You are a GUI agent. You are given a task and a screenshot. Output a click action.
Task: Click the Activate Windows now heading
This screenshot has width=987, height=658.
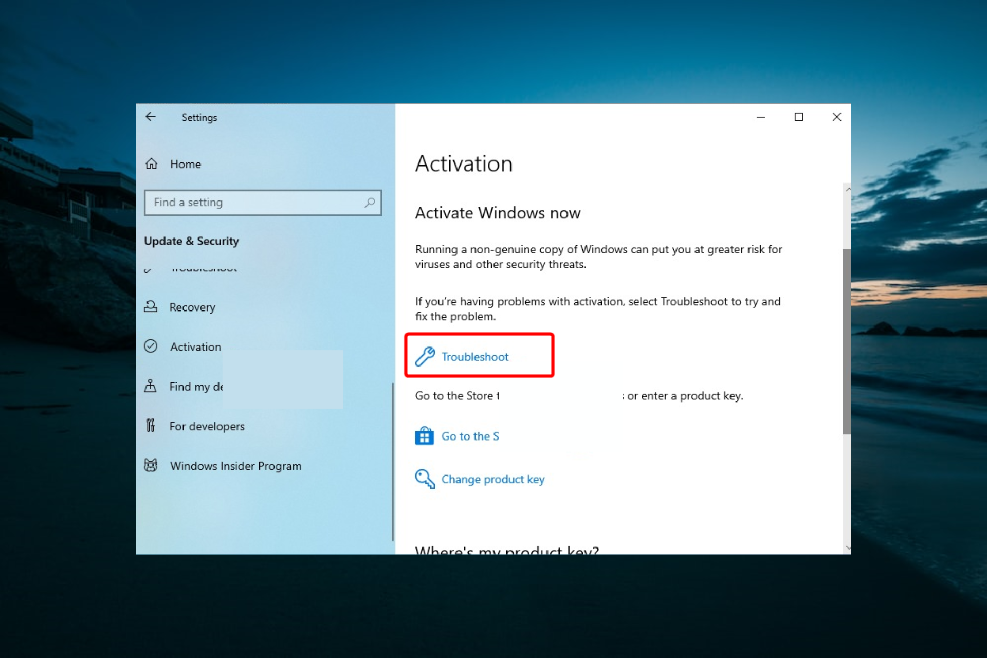pos(498,213)
